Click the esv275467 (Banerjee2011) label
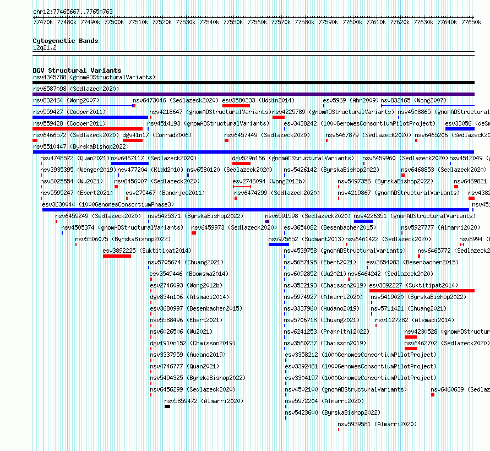 click(x=165, y=193)
